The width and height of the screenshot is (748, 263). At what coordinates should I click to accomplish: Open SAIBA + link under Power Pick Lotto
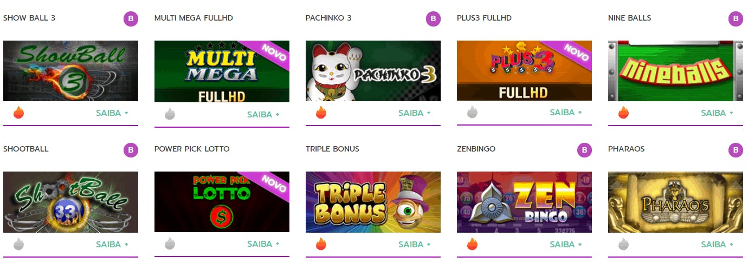click(x=263, y=244)
